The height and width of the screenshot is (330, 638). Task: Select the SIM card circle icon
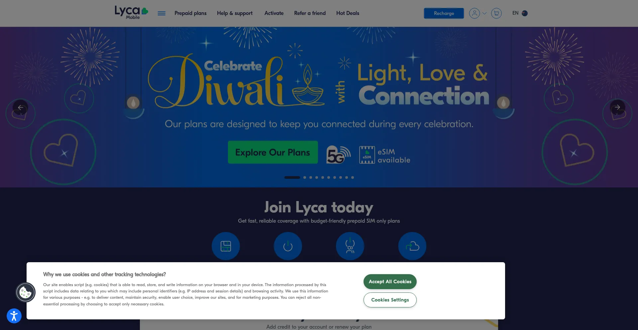pyautogui.click(x=226, y=246)
